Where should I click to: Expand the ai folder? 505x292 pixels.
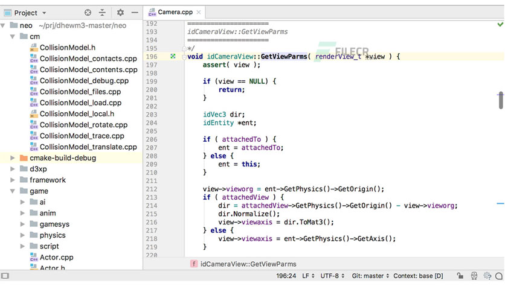[22, 202]
